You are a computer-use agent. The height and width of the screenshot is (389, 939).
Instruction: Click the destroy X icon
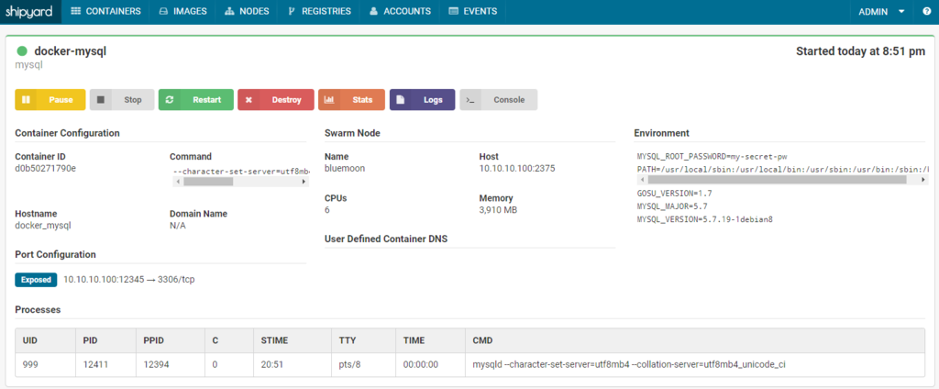click(x=249, y=100)
